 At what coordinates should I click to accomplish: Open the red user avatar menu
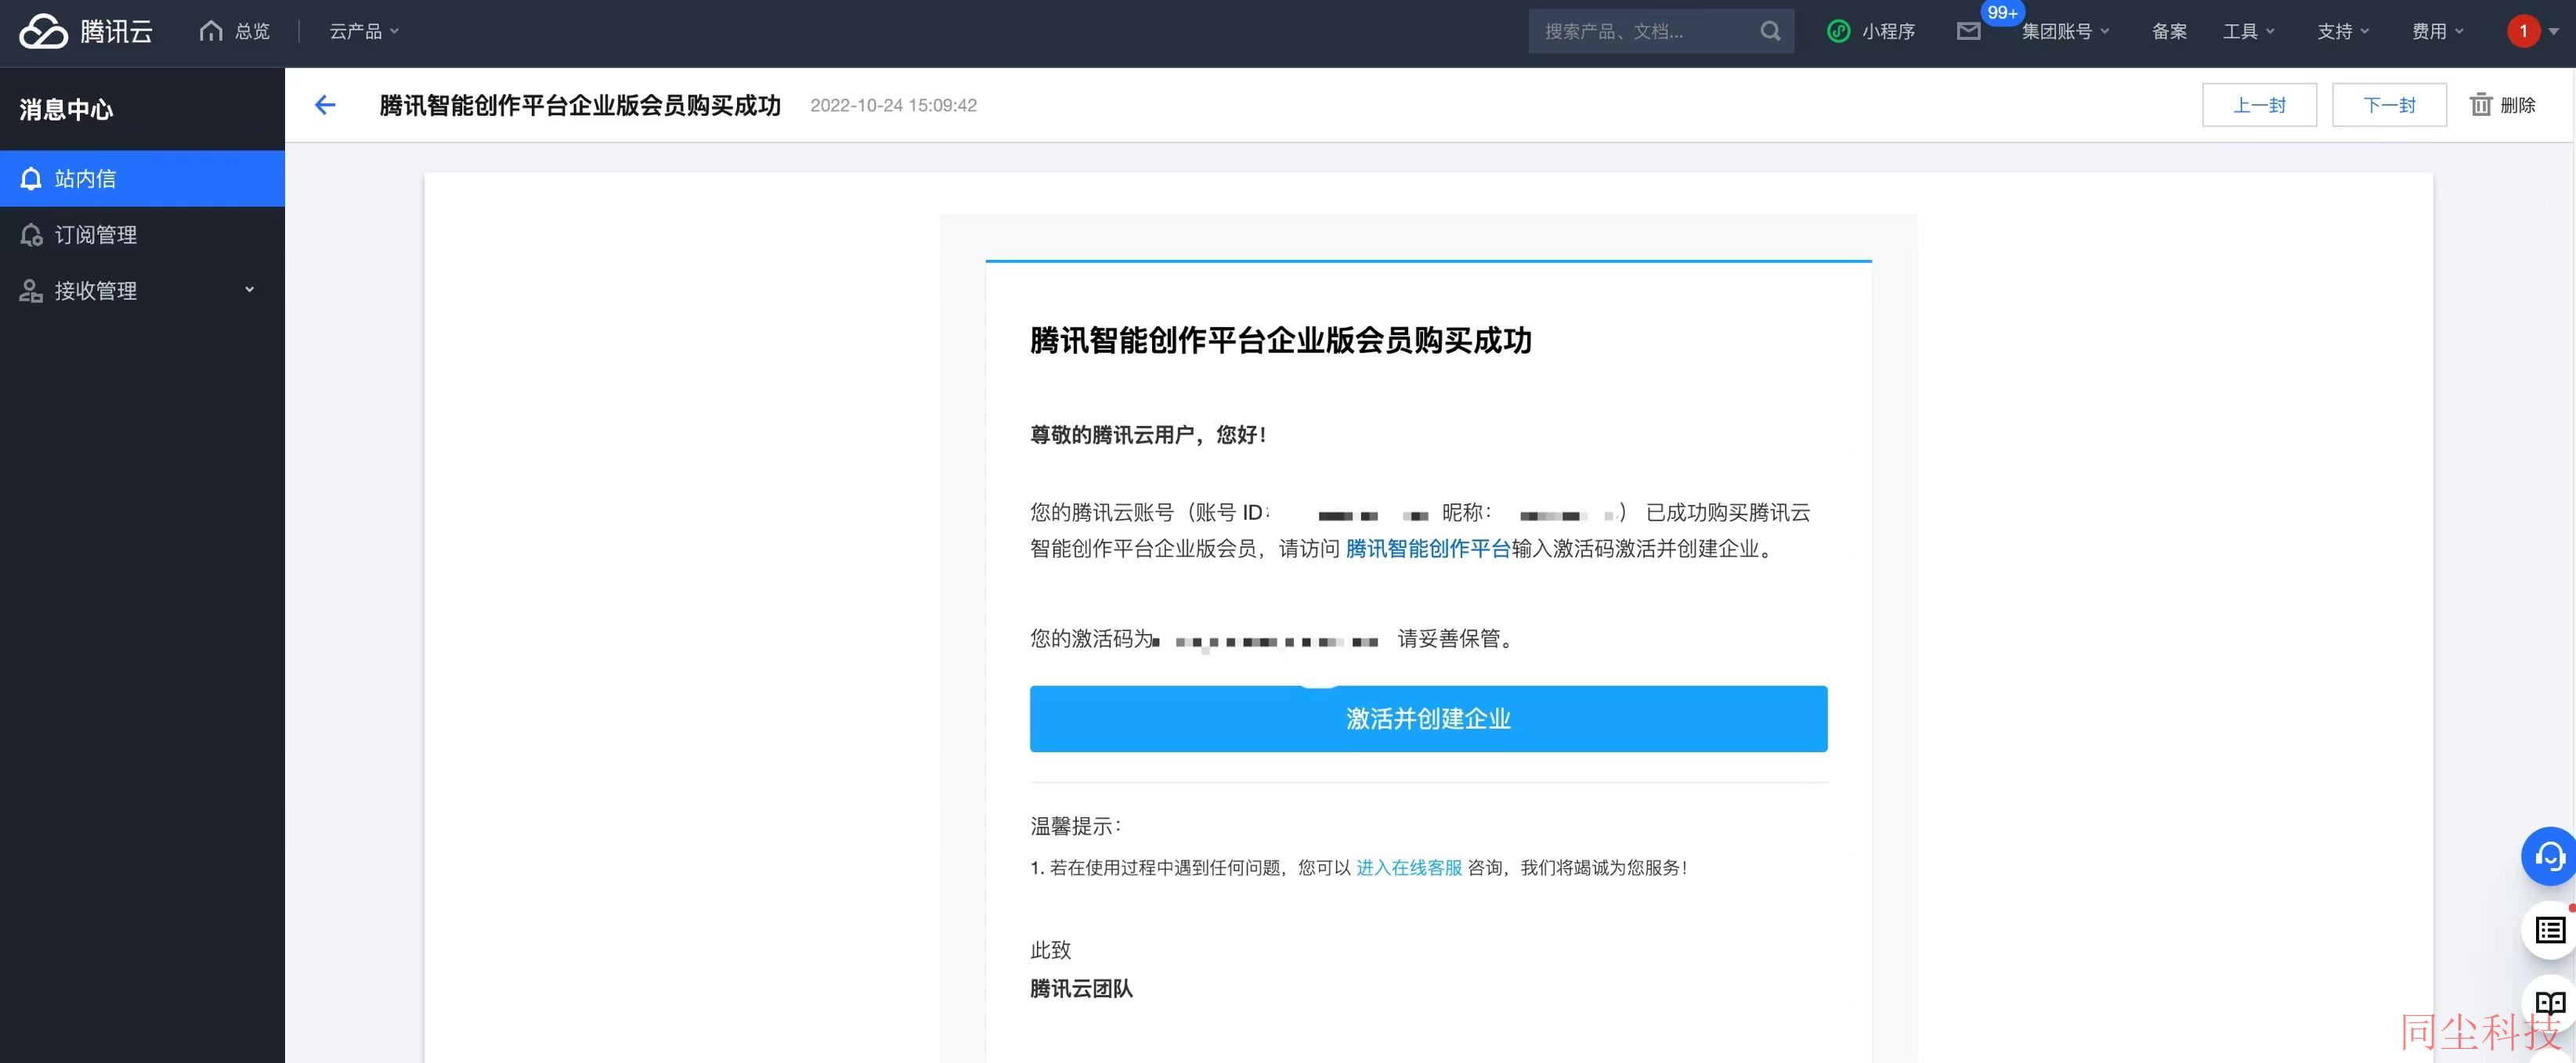pos(2533,31)
